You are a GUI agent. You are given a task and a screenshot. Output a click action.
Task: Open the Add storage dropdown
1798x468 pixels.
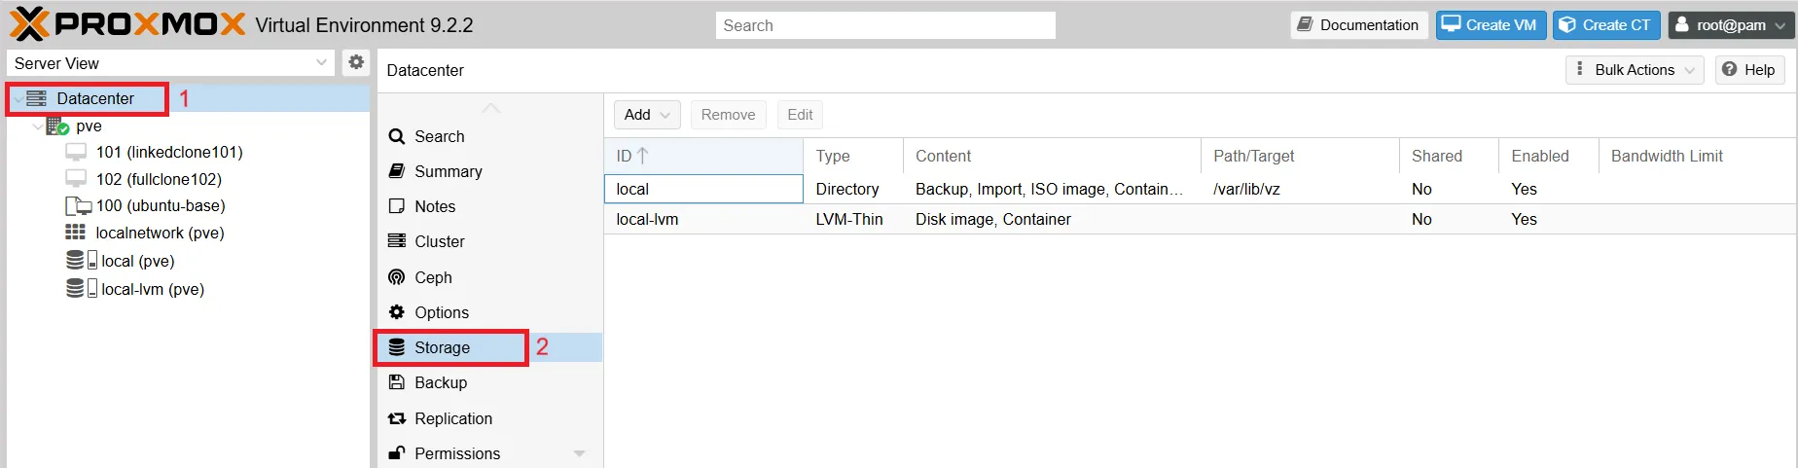pyautogui.click(x=647, y=115)
